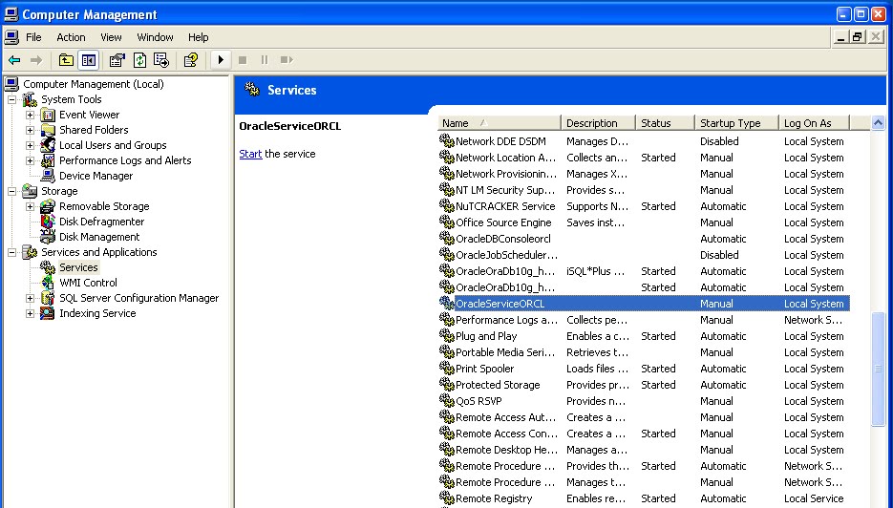The height and width of the screenshot is (508, 893).
Task: Sort by Startup Type column header
Action: pyautogui.click(x=736, y=123)
